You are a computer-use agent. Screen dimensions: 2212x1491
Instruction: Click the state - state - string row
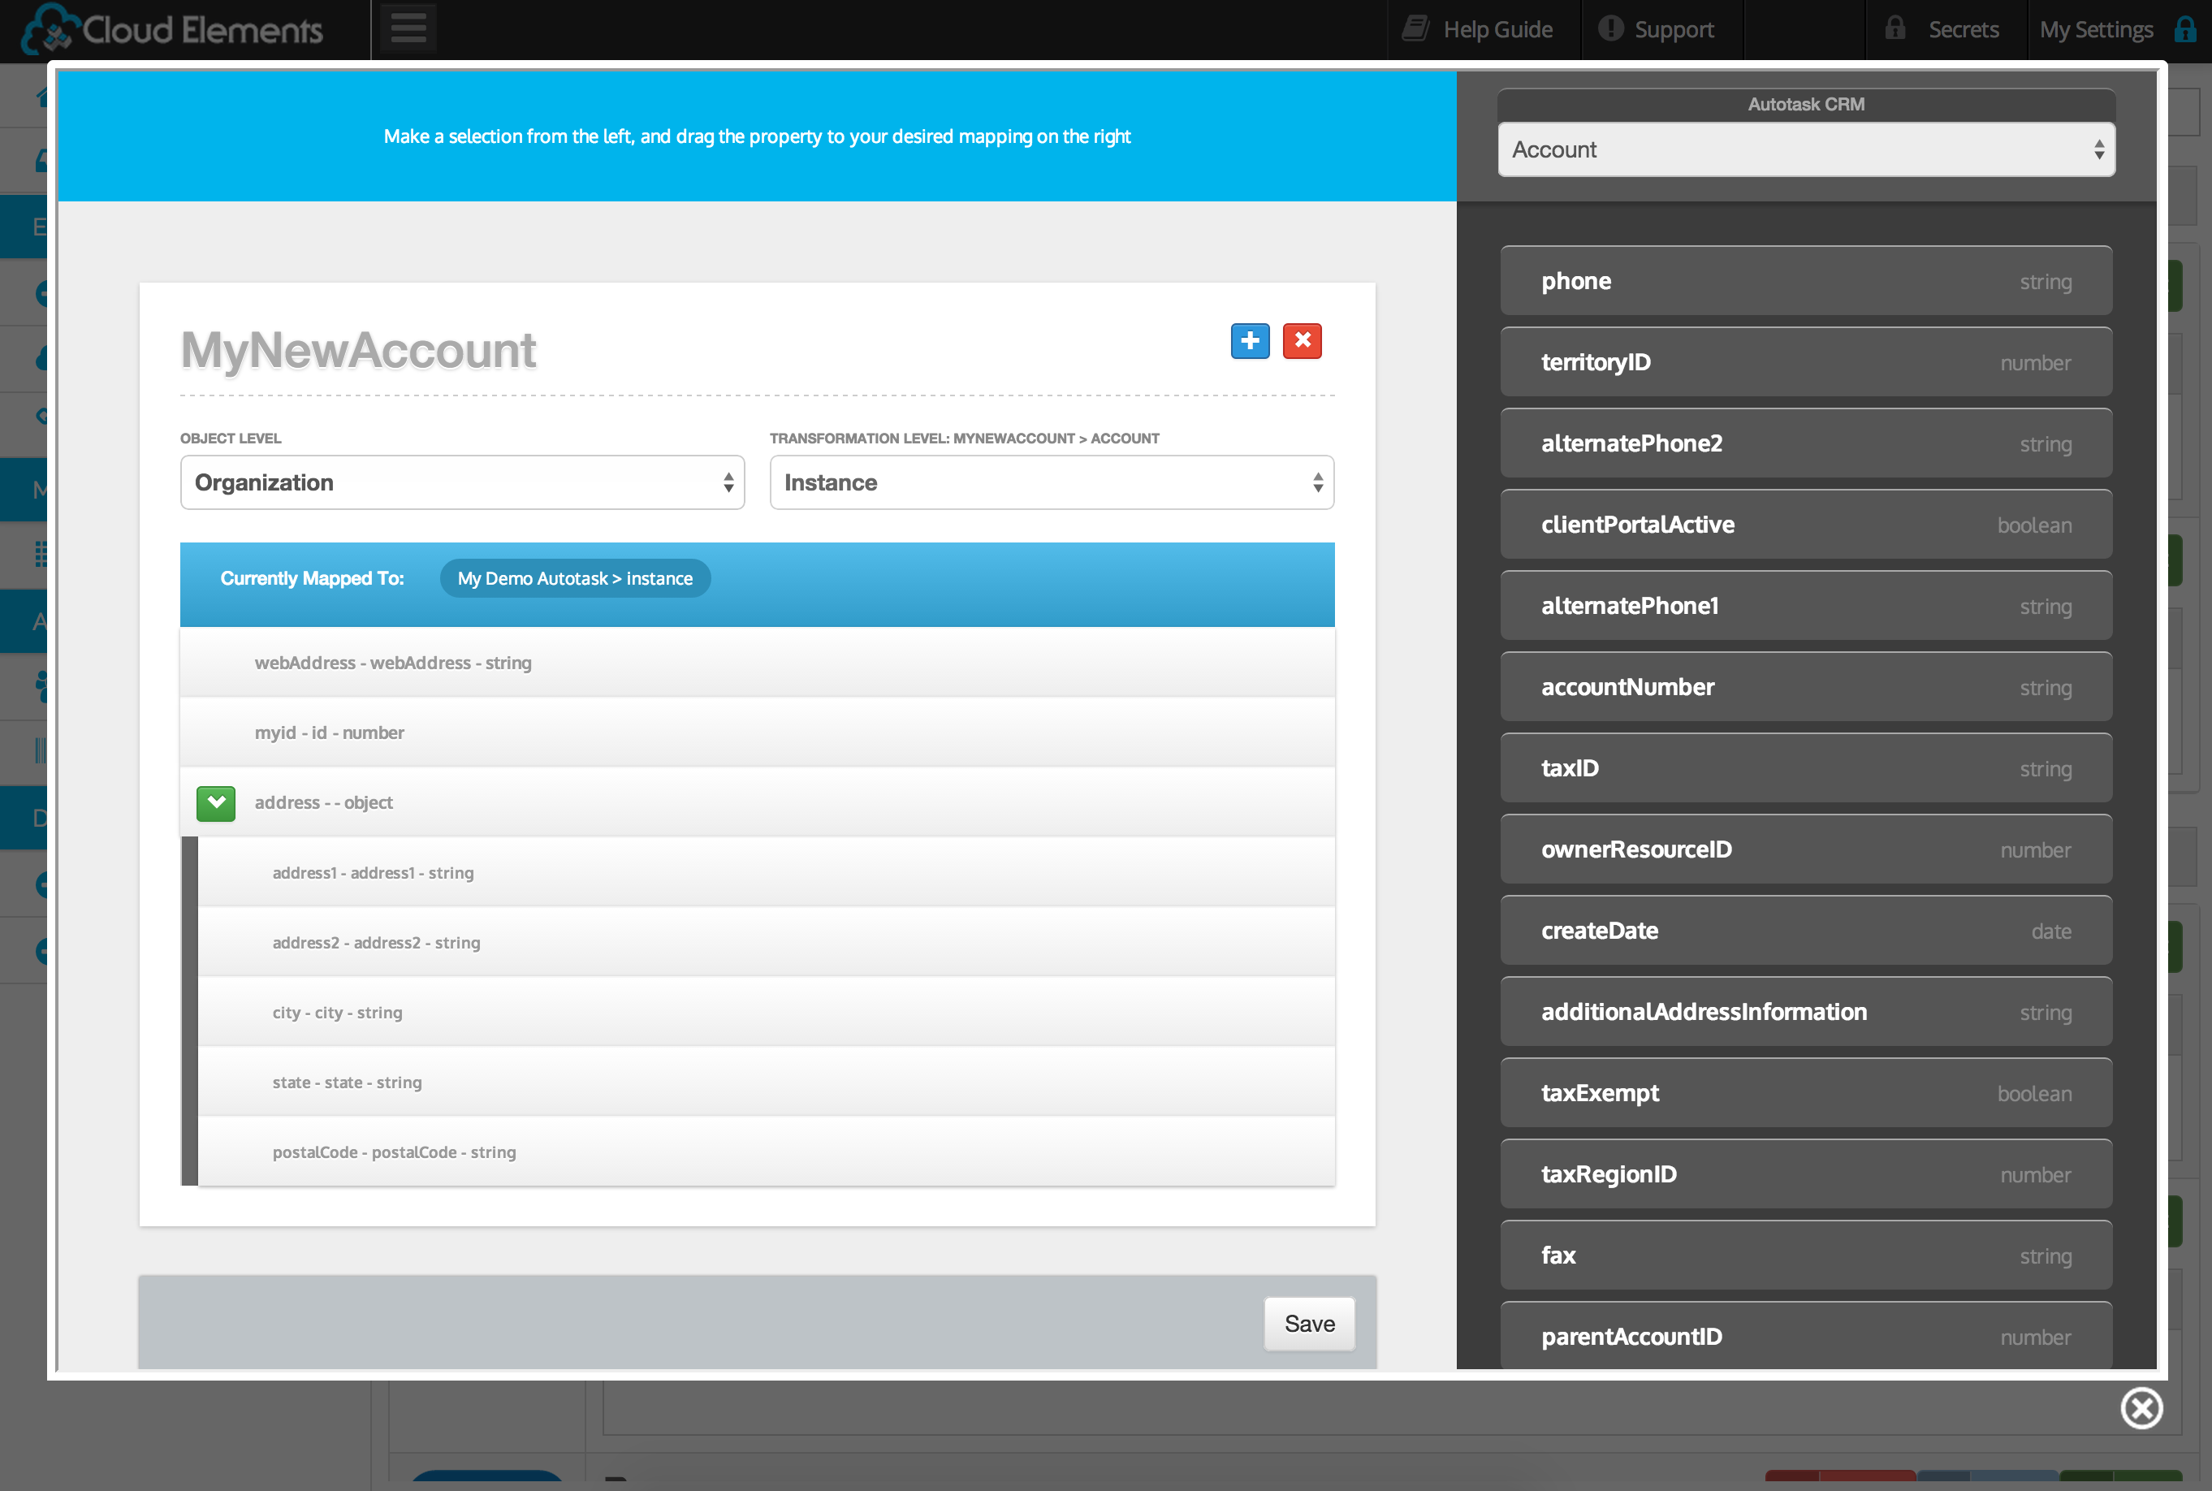coord(767,1083)
